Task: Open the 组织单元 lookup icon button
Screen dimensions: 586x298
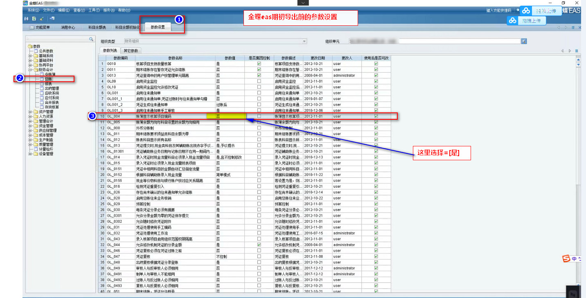Action: [524, 41]
